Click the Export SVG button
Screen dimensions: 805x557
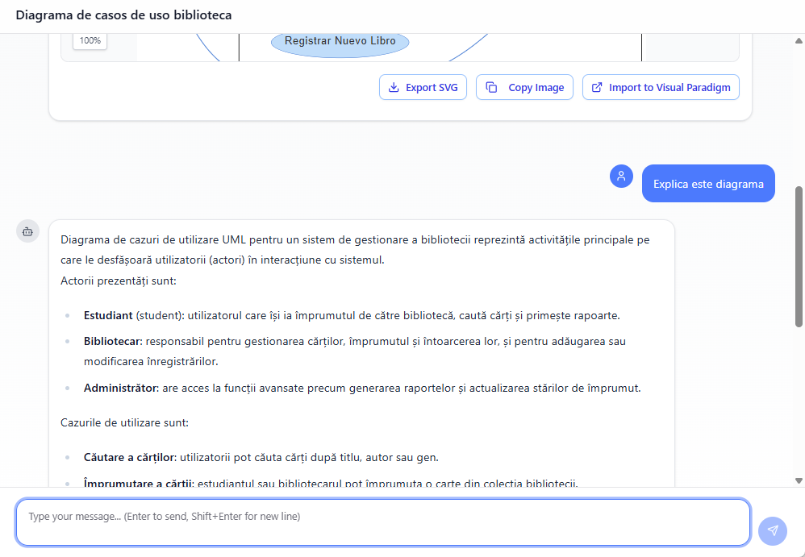point(423,87)
